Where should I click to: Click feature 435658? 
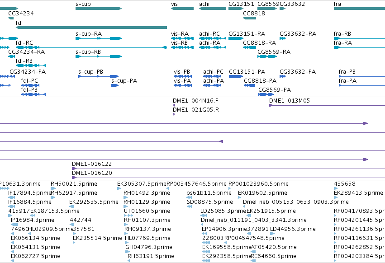(336, 188)
